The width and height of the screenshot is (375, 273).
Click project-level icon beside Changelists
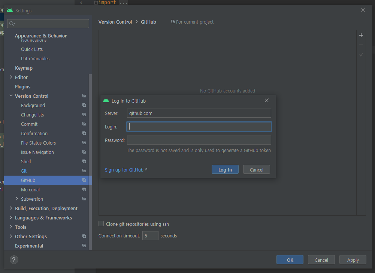[84, 114]
